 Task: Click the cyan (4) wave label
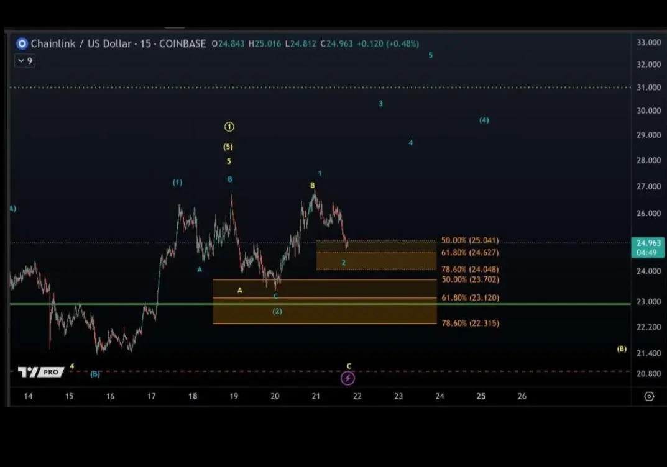pyautogui.click(x=484, y=120)
